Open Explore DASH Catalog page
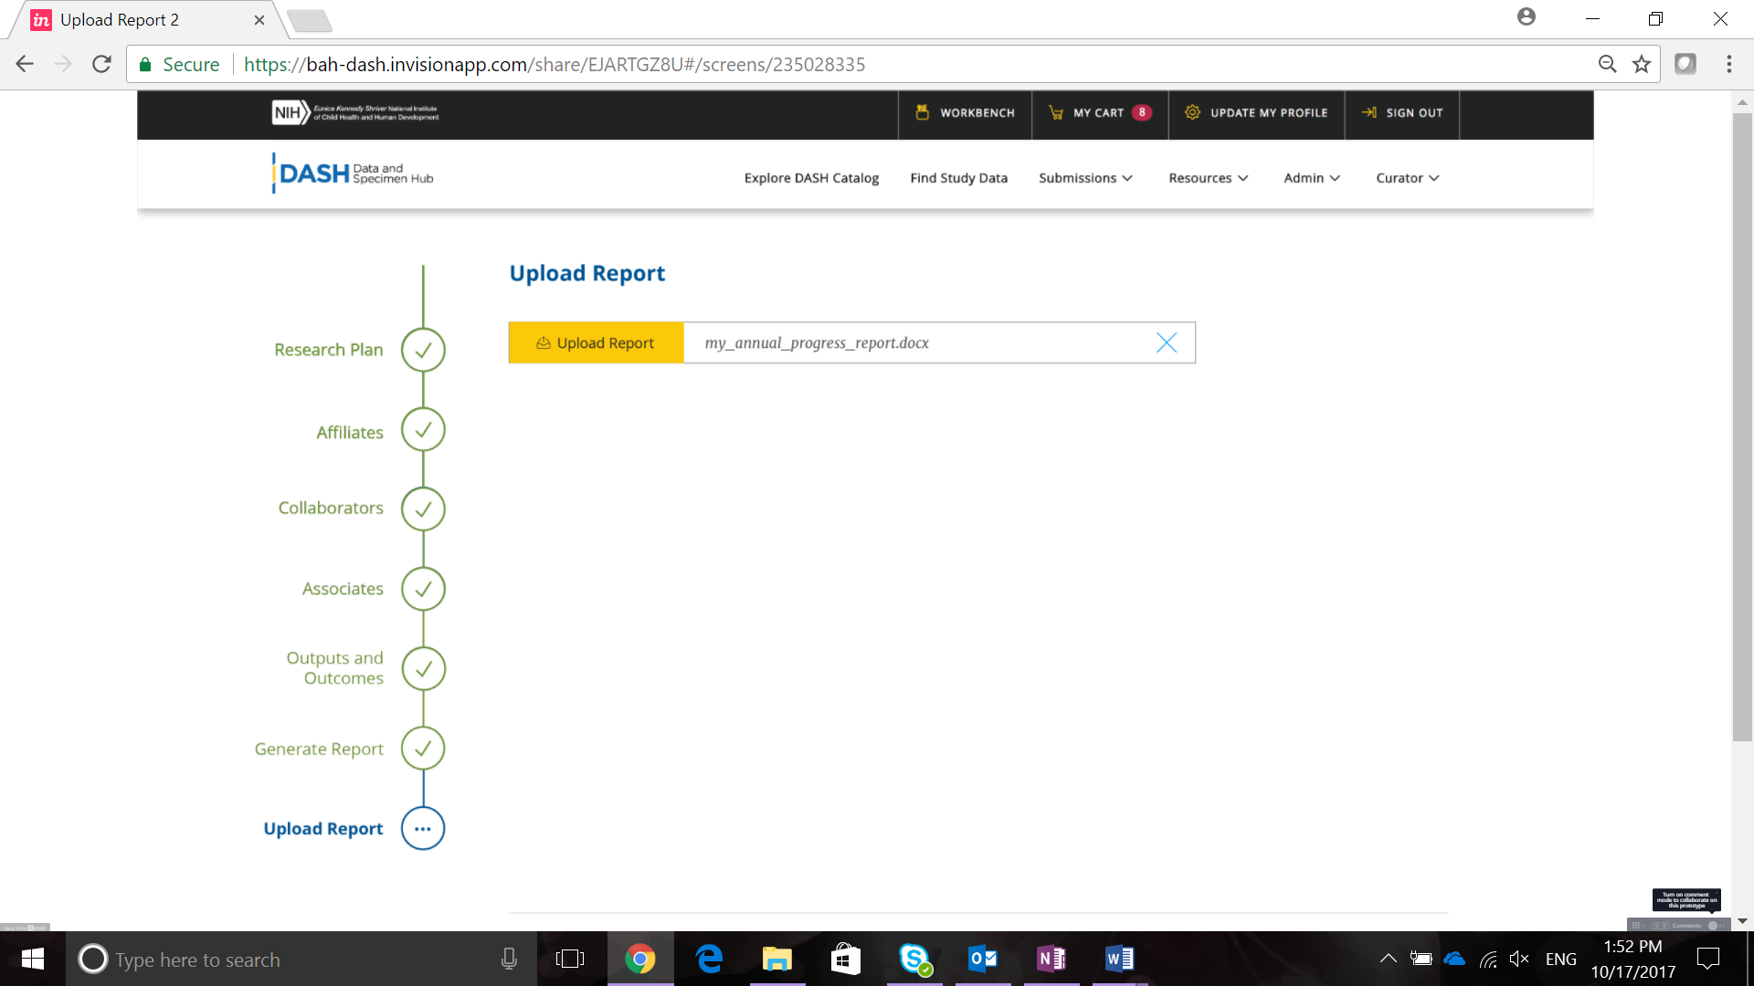The image size is (1754, 986). pyautogui.click(x=811, y=178)
